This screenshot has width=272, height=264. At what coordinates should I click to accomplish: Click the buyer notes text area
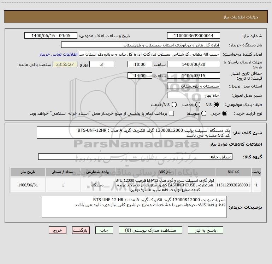134,207
